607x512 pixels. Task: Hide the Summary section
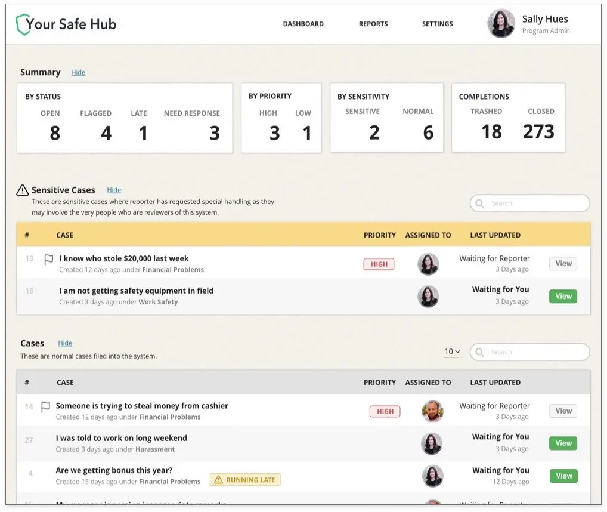[78, 73]
